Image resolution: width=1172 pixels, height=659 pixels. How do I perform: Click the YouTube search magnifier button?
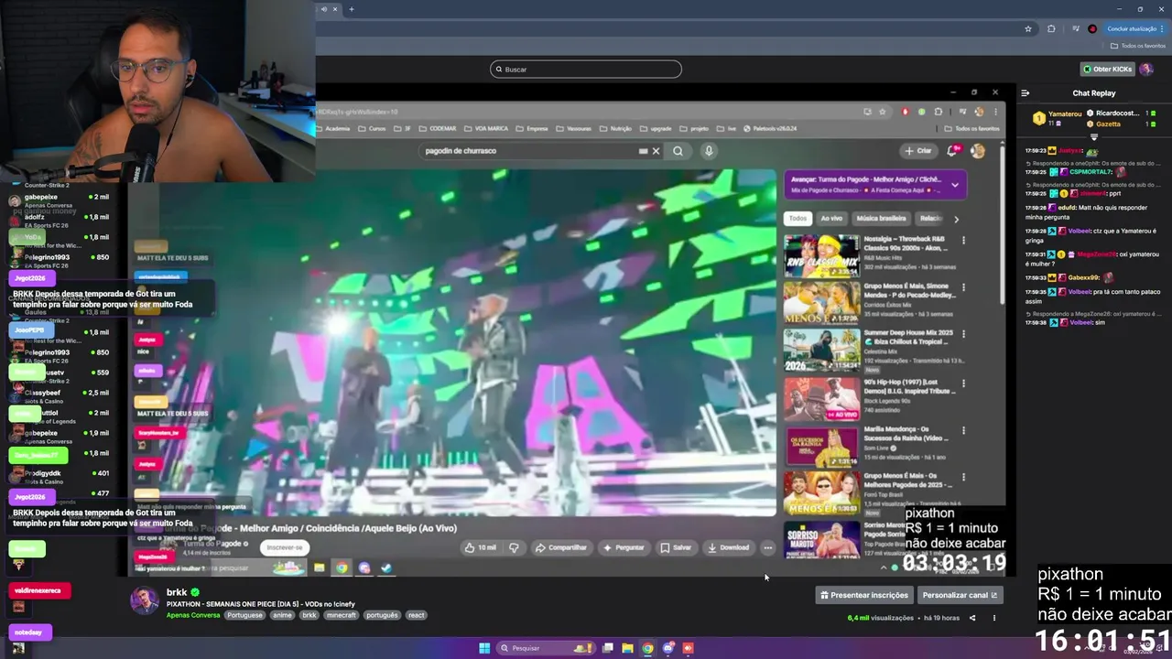point(678,151)
